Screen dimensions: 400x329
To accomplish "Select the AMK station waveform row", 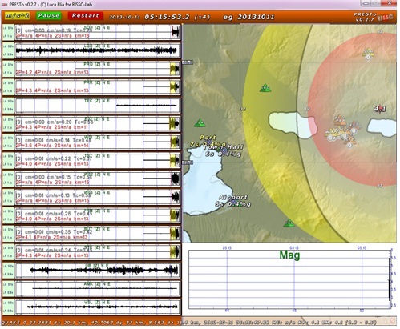I will click(x=98, y=288).
